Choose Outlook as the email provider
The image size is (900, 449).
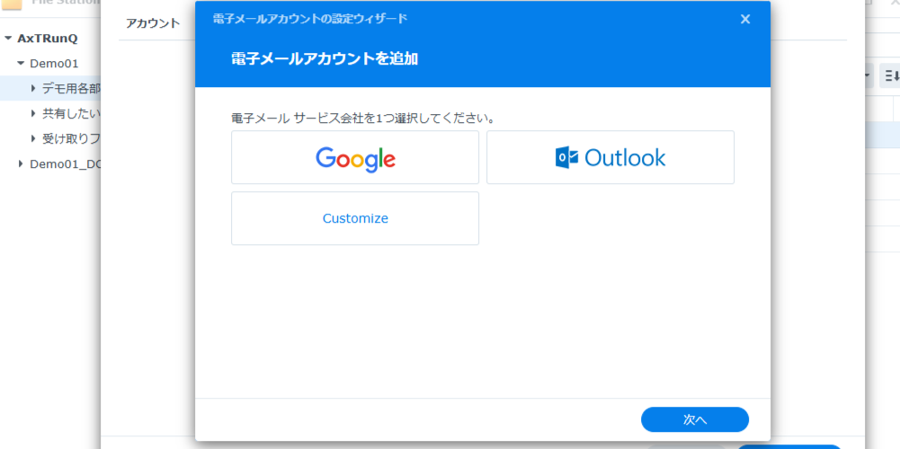tap(610, 158)
